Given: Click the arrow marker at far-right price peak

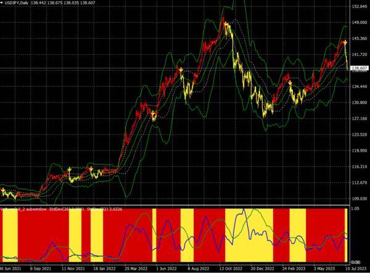Looking at the screenshot, I should [346, 42].
